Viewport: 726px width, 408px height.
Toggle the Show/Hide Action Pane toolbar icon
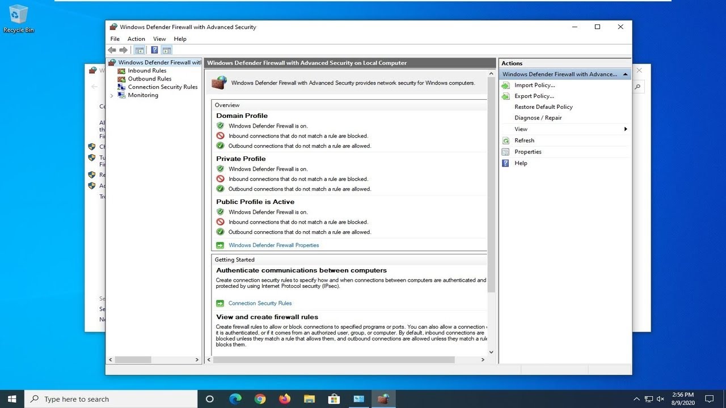point(167,50)
